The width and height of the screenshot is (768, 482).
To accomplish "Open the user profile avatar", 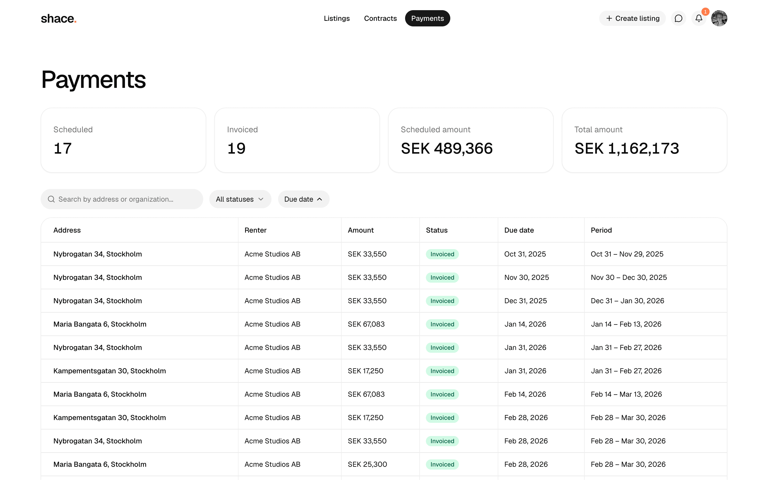I will pos(719,19).
